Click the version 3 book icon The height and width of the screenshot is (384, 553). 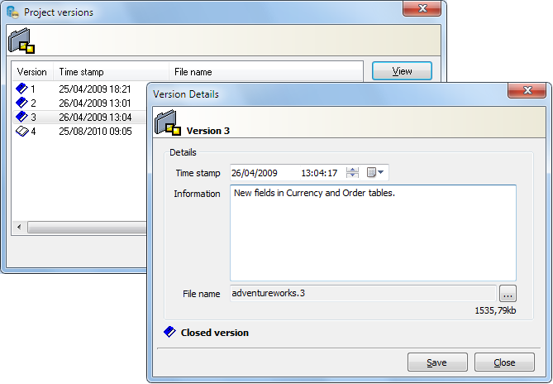pyautogui.click(x=22, y=117)
